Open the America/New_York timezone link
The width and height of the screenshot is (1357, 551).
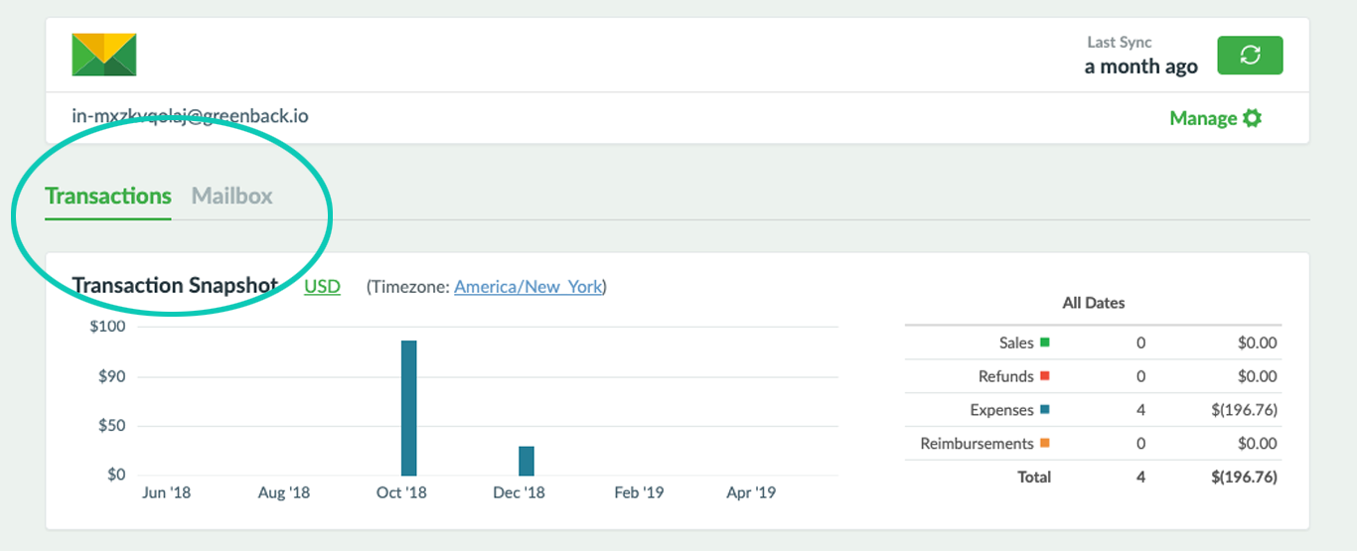click(x=528, y=287)
